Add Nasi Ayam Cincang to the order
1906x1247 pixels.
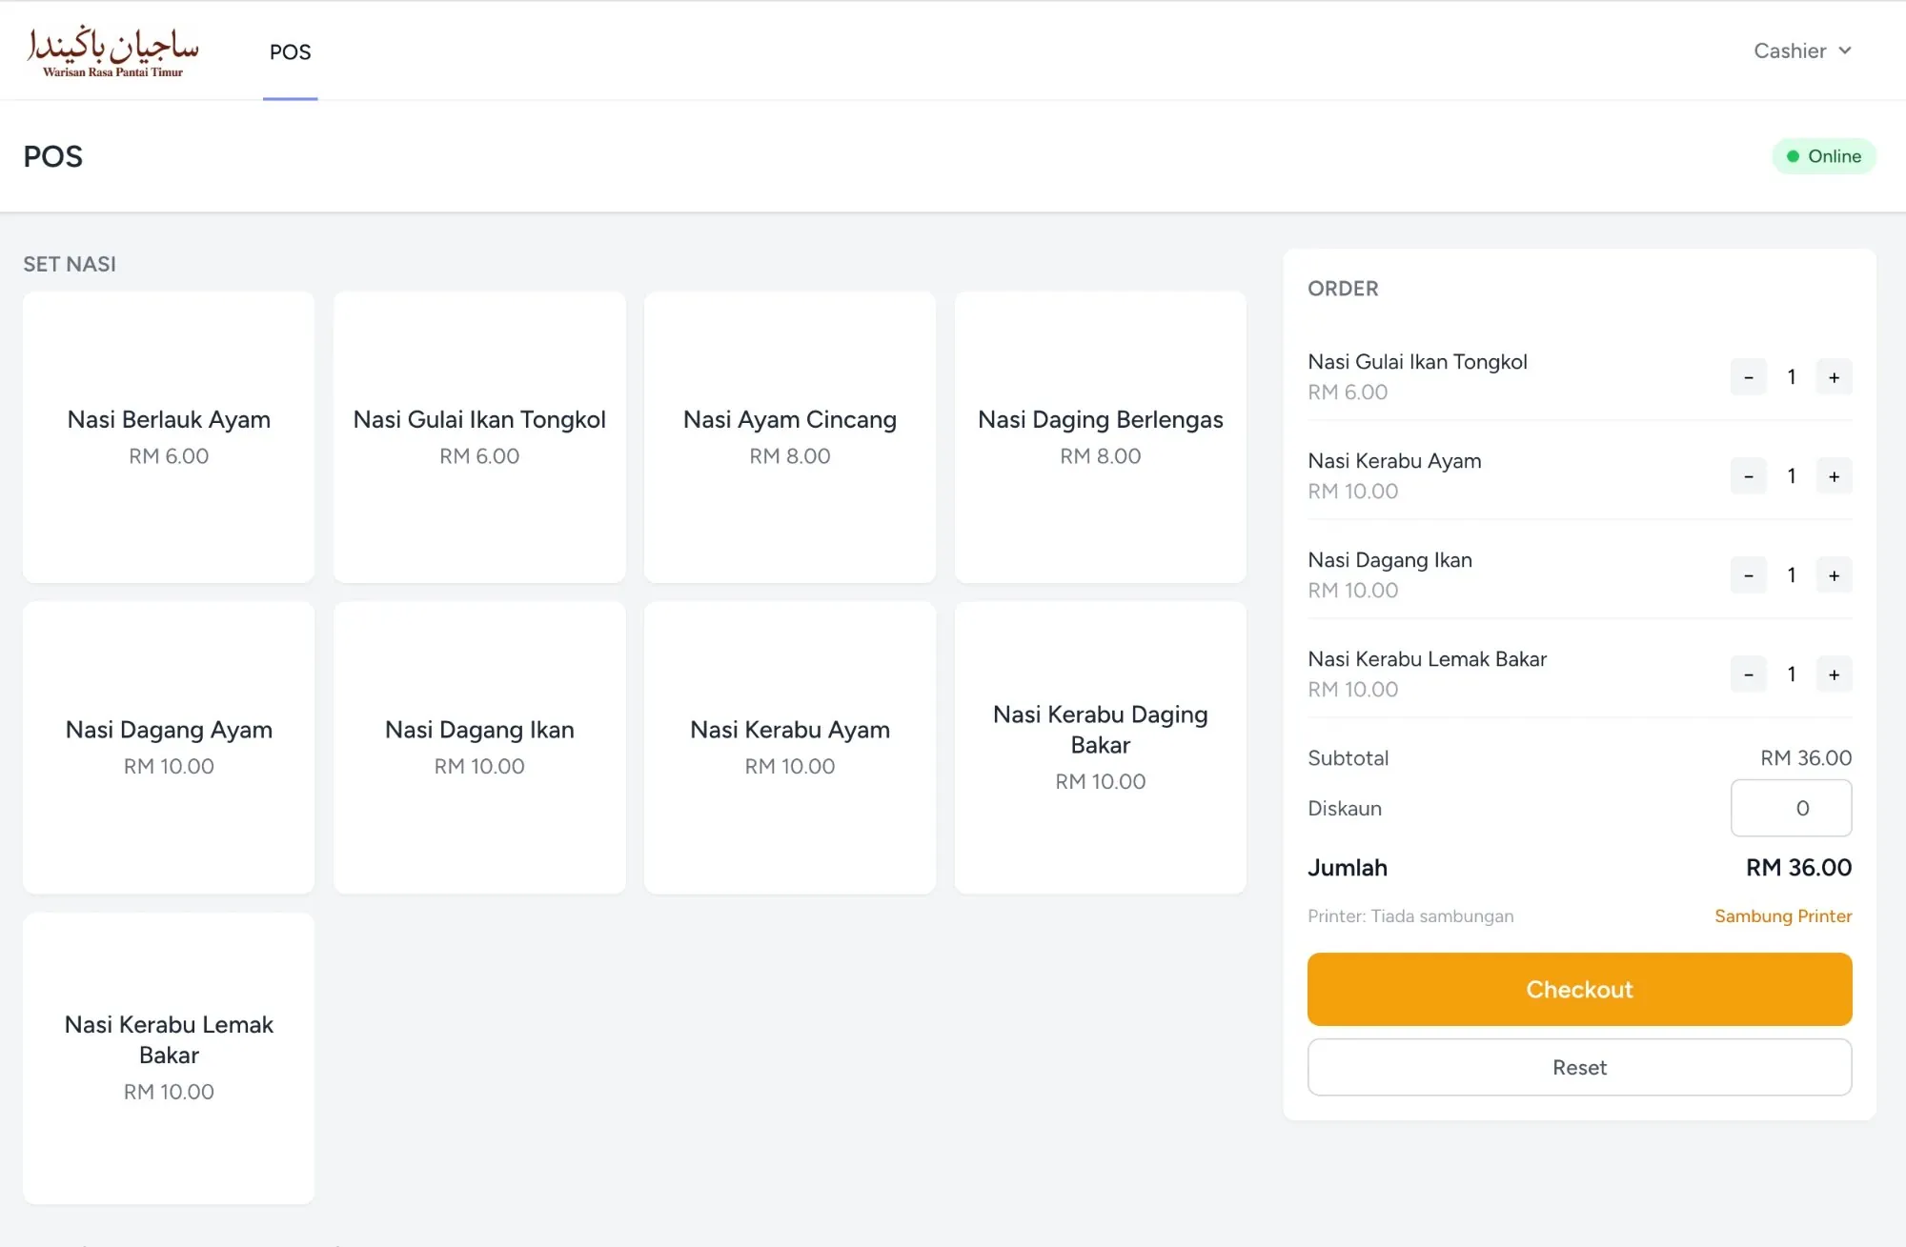point(790,437)
